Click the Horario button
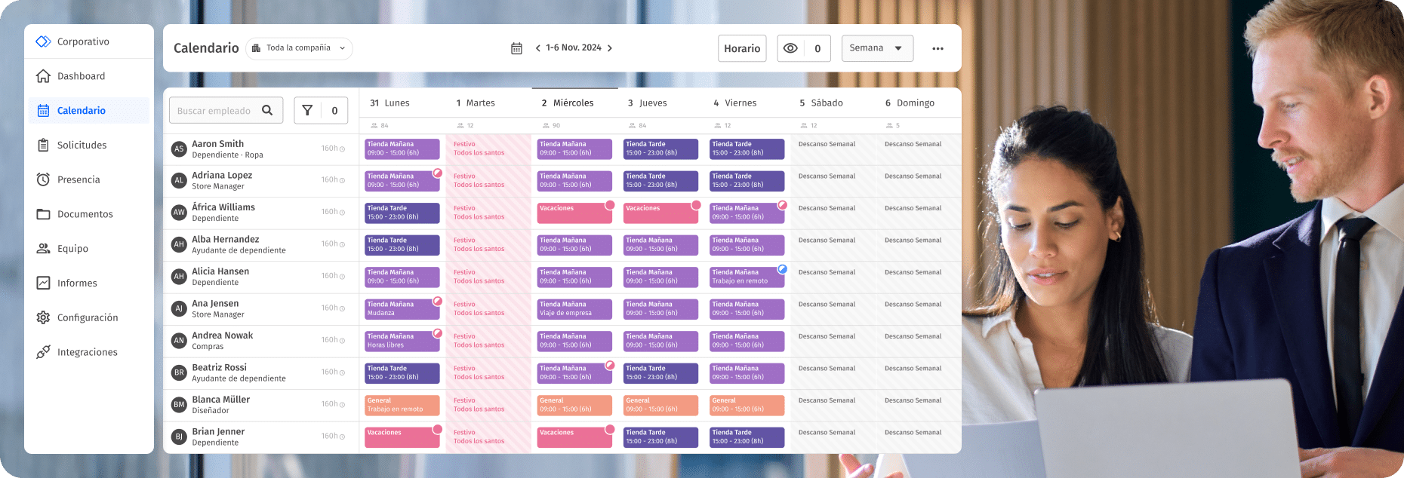The image size is (1404, 478). point(741,48)
